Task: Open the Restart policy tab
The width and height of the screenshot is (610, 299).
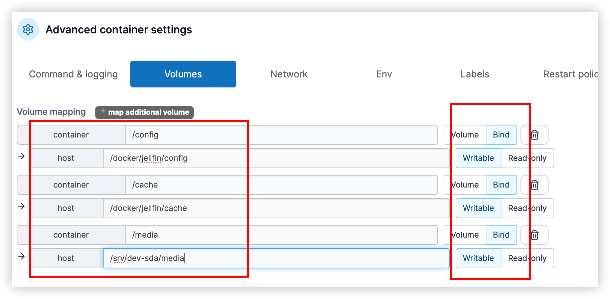Action: pos(570,74)
